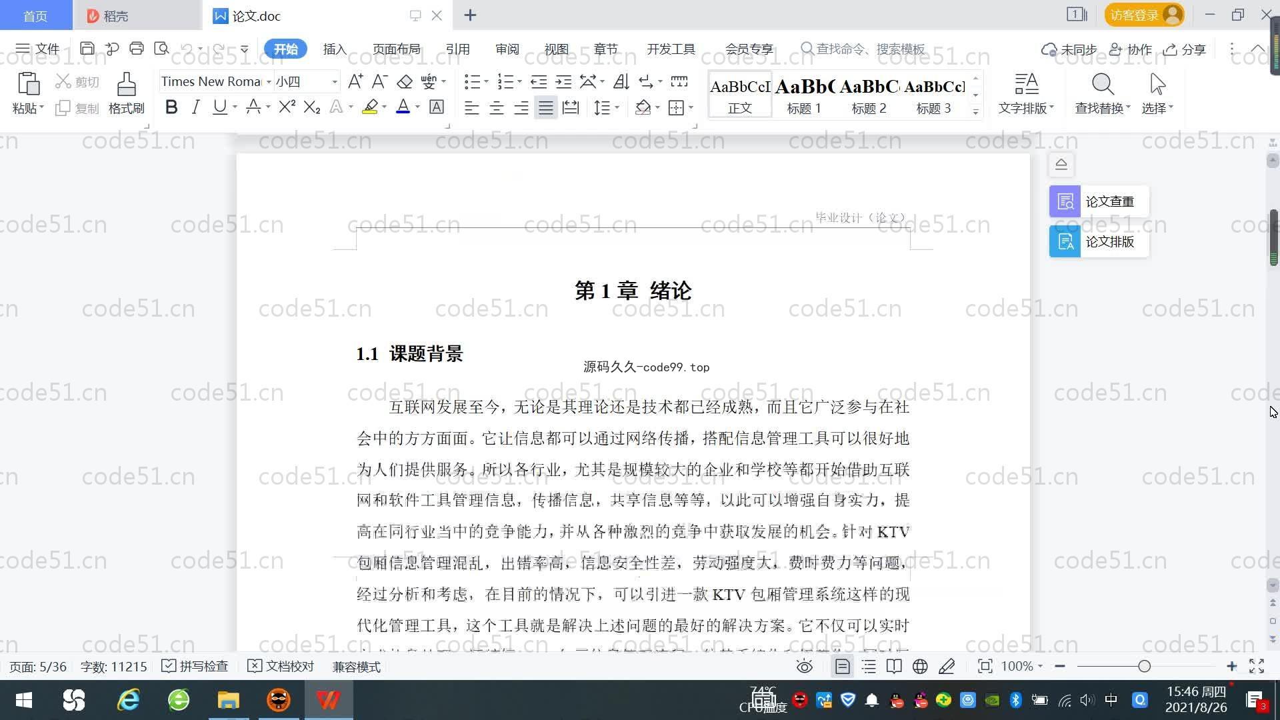Click the zoom slider handle
This screenshot has height=720, width=1280.
[1145, 666]
